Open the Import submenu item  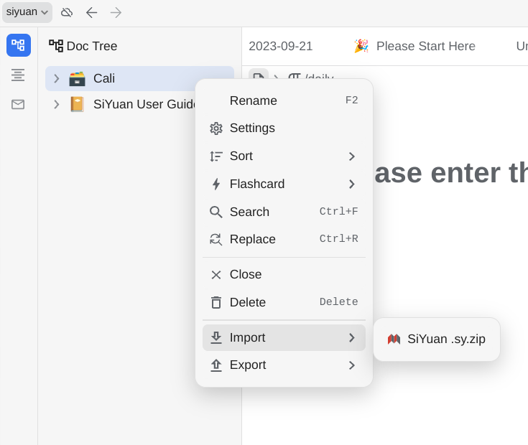284,338
